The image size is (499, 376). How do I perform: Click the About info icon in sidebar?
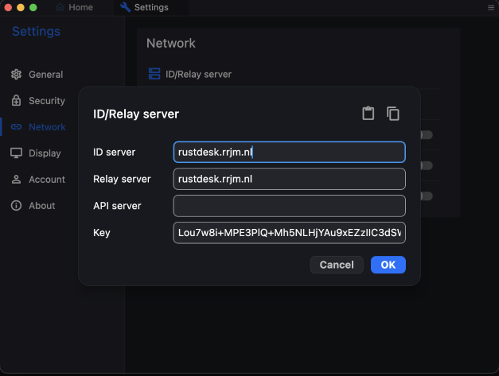16,205
